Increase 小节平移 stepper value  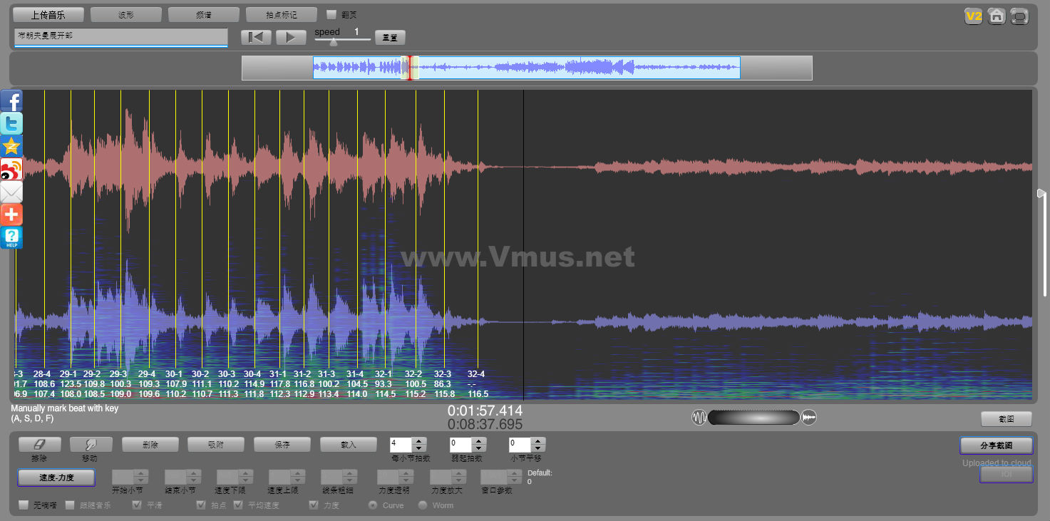pos(538,440)
